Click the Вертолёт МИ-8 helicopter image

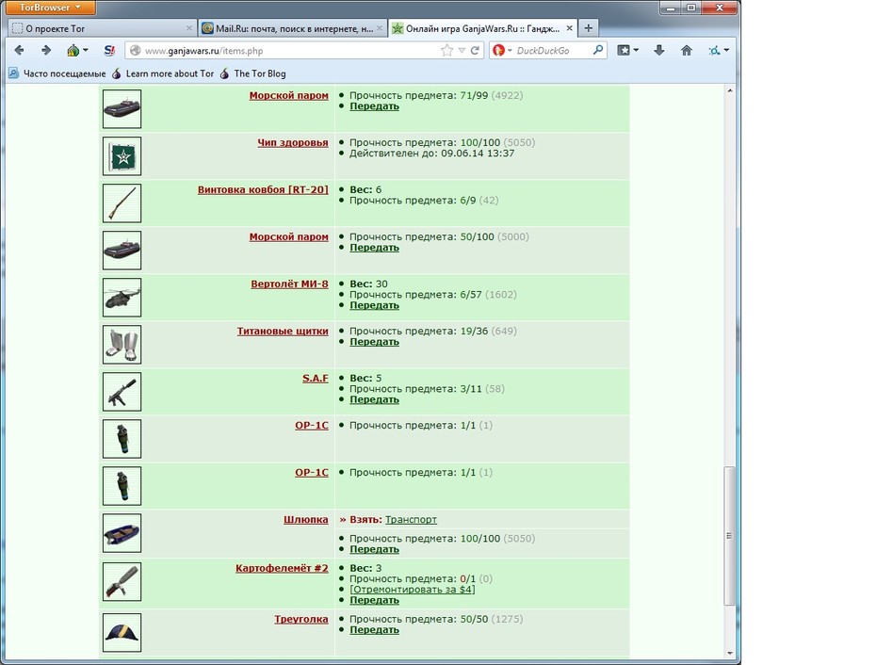(122, 298)
